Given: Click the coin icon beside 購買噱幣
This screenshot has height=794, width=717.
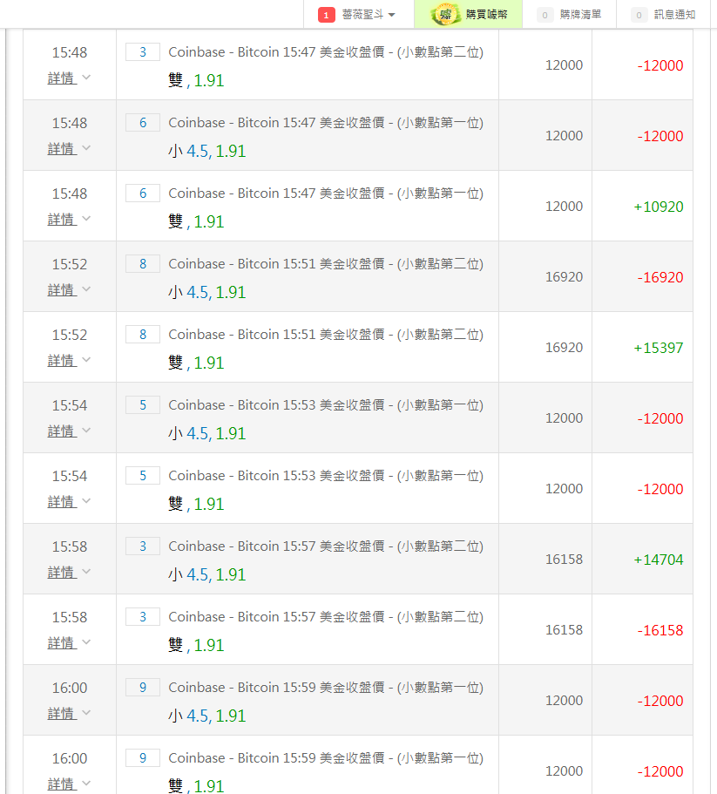Looking at the screenshot, I should click(448, 14).
